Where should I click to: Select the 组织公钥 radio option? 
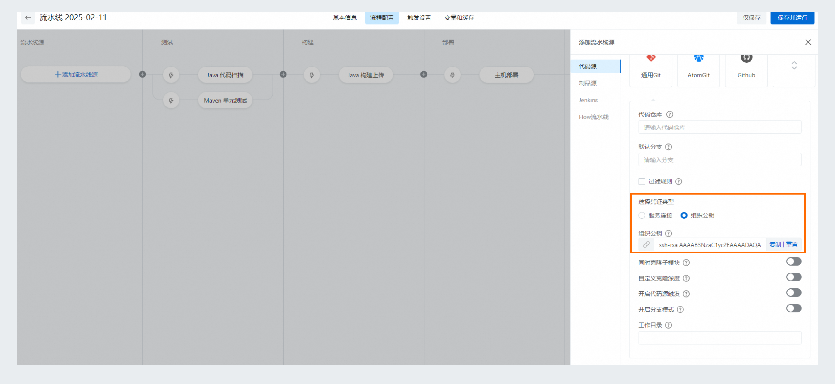pyautogui.click(x=684, y=215)
